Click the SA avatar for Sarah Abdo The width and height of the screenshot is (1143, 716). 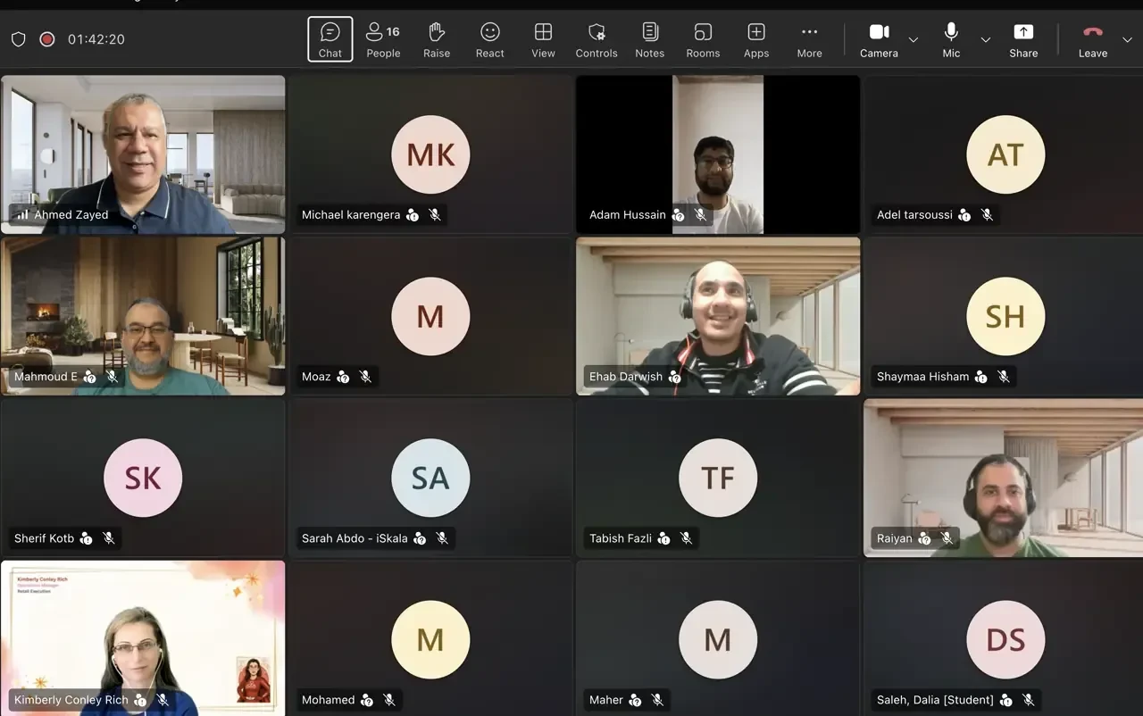coord(430,478)
